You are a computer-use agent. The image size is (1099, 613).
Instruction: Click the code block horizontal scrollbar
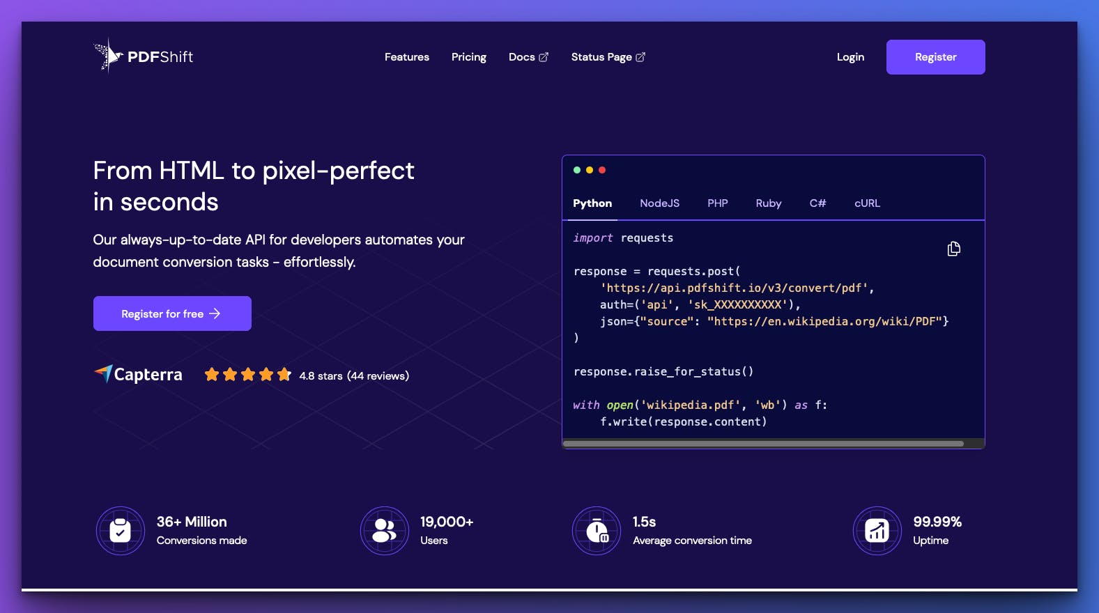[x=763, y=443]
